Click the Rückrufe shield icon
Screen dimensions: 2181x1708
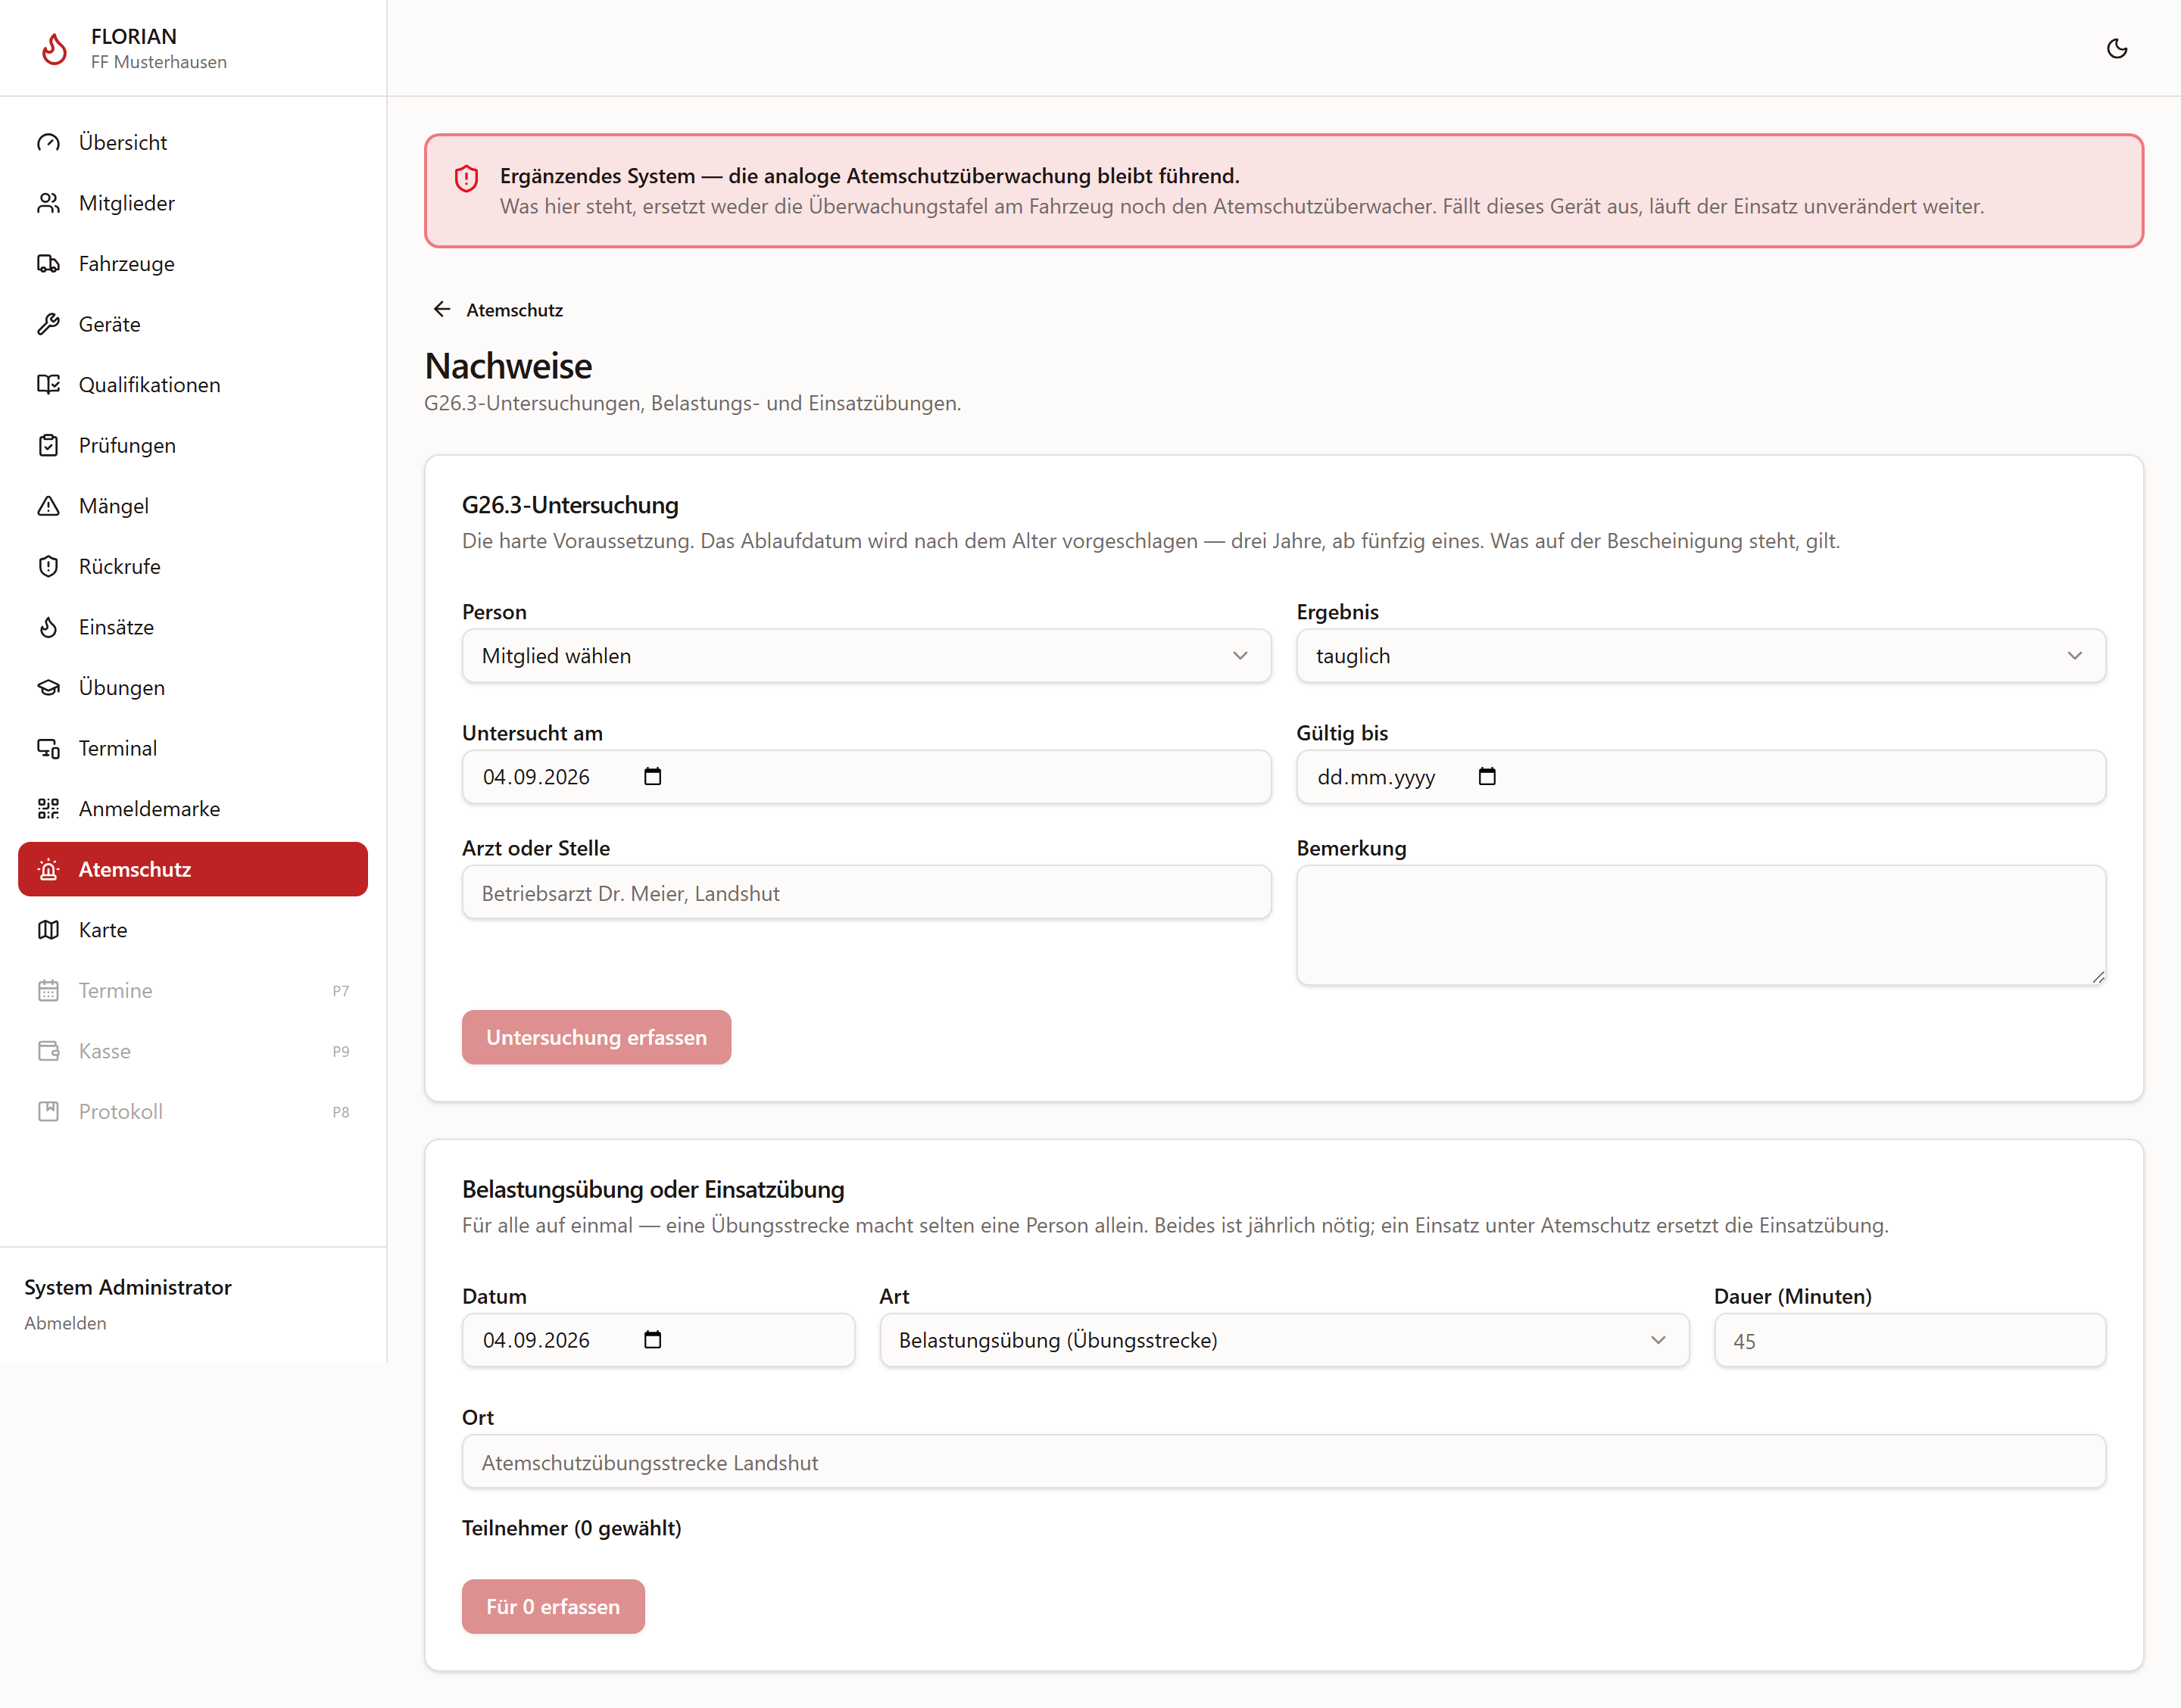point(48,566)
